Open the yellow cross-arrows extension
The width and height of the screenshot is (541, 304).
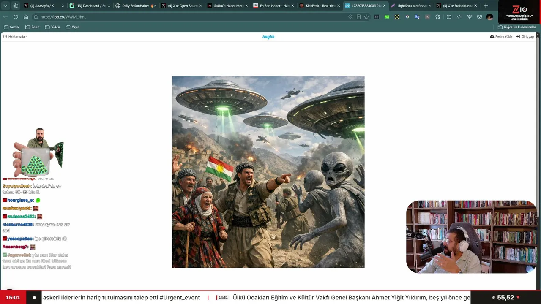click(397, 17)
